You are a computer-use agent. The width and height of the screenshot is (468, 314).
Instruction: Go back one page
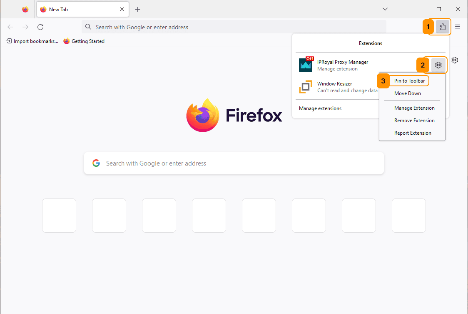(x=10, y=27)
